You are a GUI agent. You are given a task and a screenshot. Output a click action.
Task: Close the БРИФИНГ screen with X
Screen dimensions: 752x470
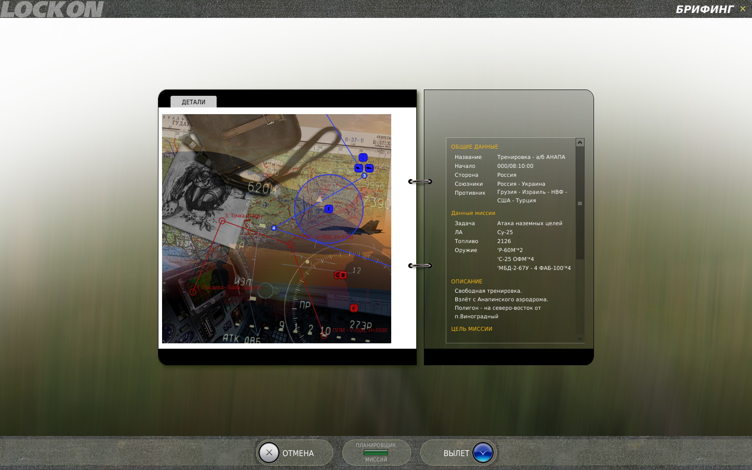tap(743, 9)
